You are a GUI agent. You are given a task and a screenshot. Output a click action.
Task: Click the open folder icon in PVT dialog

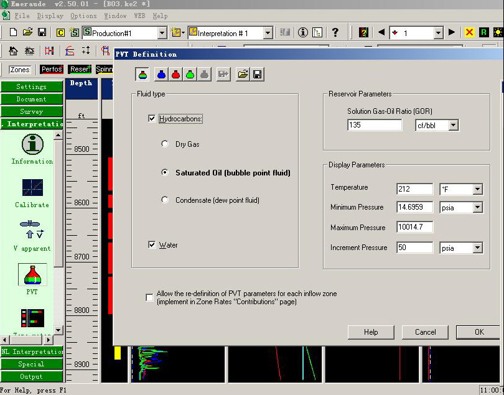[243, 75]
